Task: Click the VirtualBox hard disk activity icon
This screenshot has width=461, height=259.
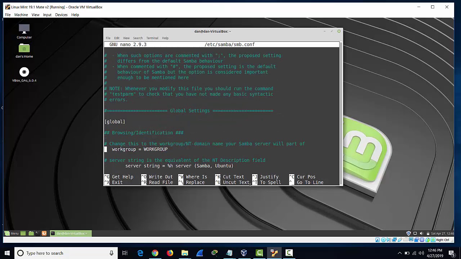Action: tap(377, 240)
